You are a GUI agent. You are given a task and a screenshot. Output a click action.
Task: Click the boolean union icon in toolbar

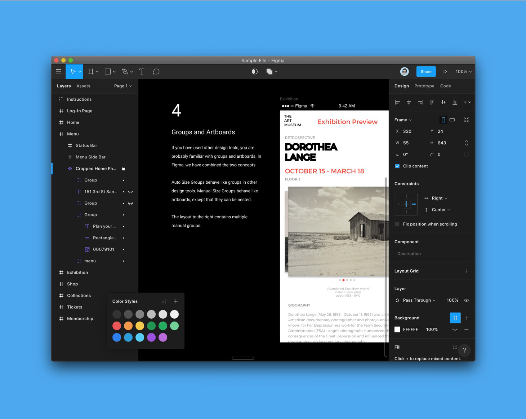269,71
